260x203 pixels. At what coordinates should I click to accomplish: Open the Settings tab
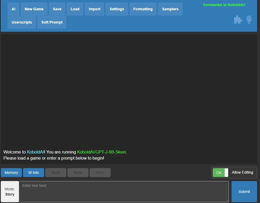(x=117, y=9)
